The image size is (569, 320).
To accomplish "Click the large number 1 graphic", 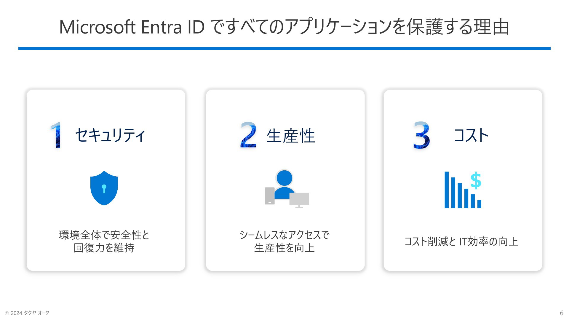I will pos(56,135).
